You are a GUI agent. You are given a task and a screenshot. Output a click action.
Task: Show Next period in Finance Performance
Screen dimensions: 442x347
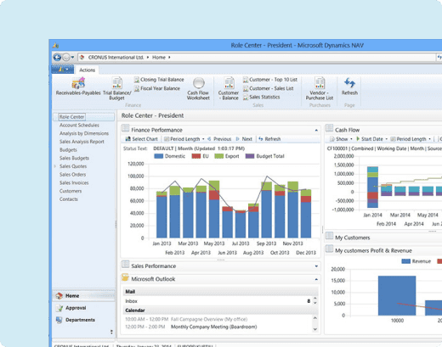click(244, 139)
